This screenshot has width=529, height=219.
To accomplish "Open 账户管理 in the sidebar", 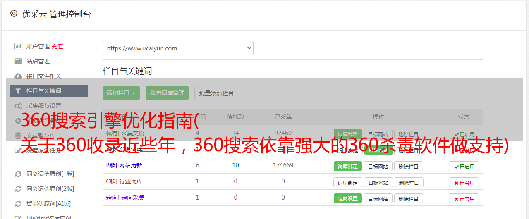I will pyautogui.click(x=38, y=46).
